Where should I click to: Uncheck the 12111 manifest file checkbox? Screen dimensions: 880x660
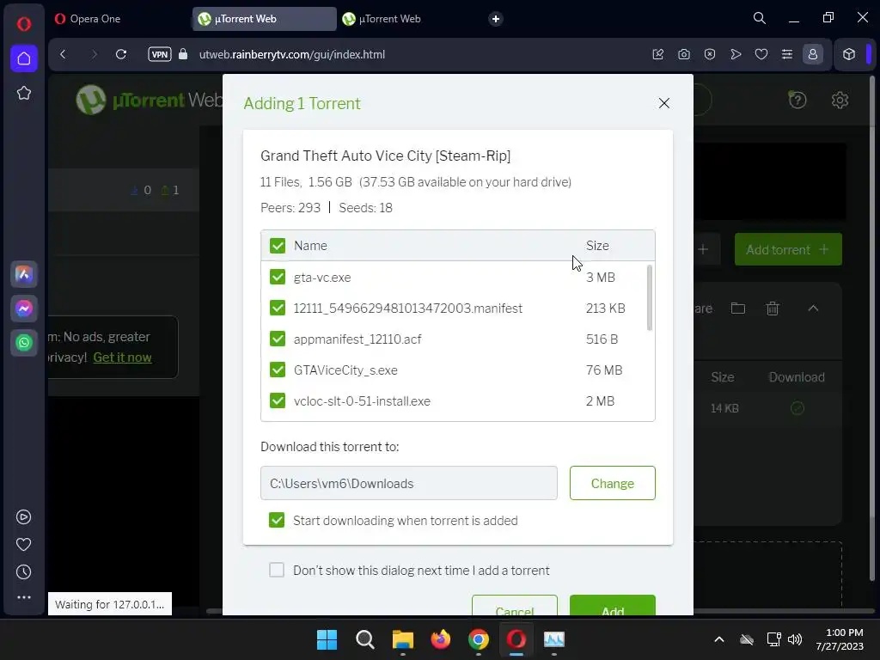coord(278,309)
